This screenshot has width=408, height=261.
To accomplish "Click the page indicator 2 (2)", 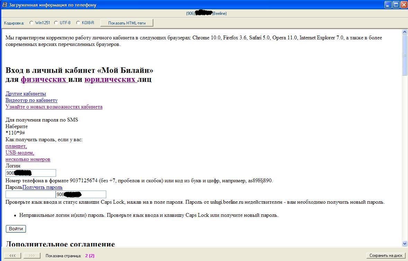I will (x=90, y=256).
